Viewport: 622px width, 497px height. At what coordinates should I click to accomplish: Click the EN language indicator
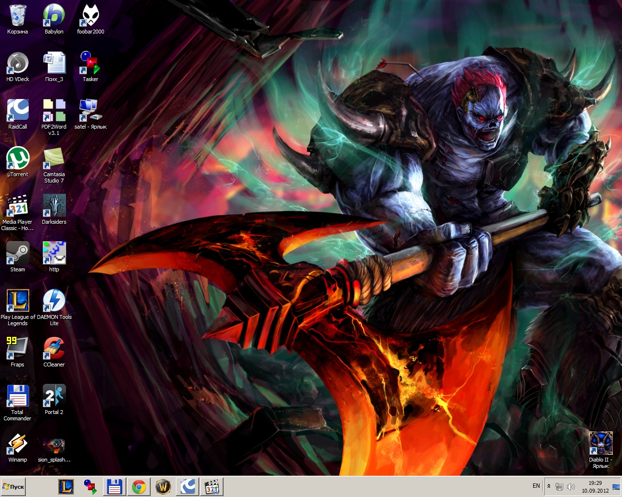536,486
